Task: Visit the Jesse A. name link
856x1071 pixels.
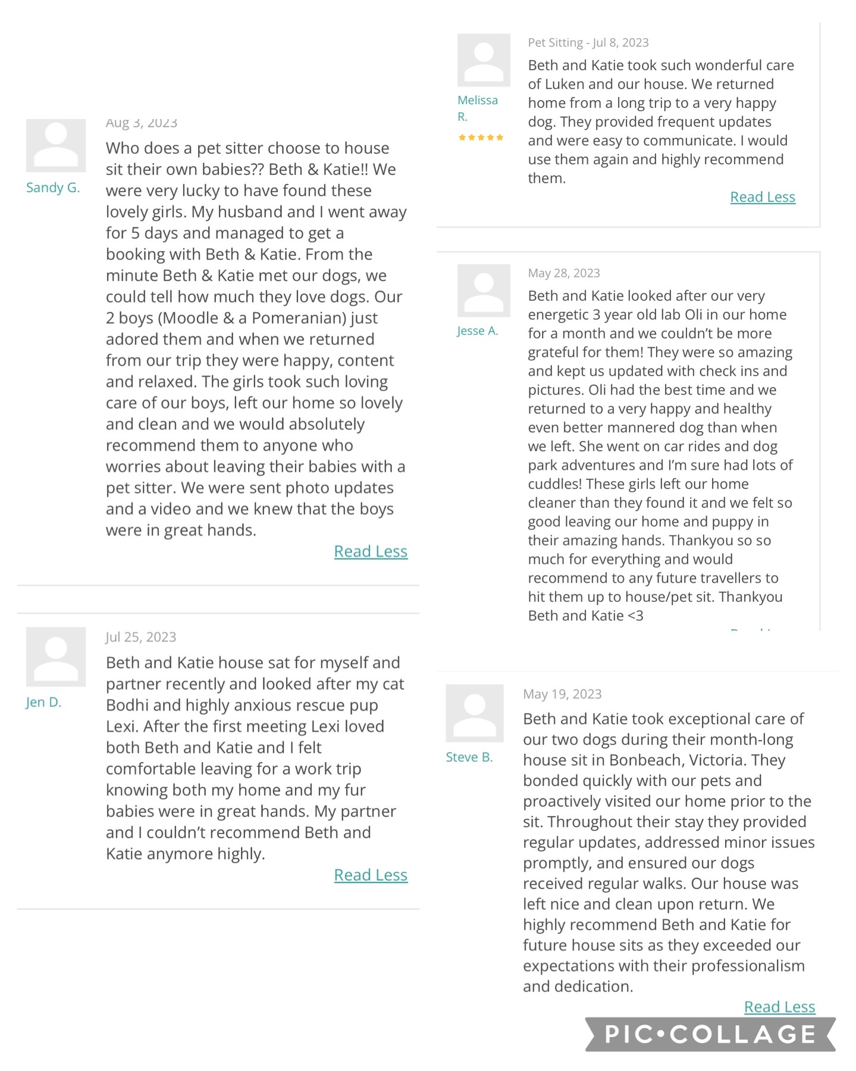Action: coord(478,331)
